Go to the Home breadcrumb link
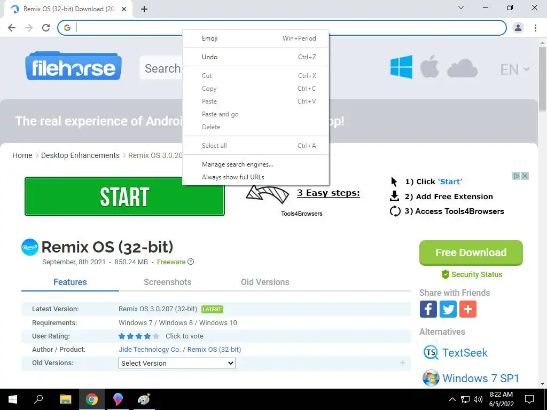The height and width of the screenshot is (410, 547). click(x=22, y=155)
